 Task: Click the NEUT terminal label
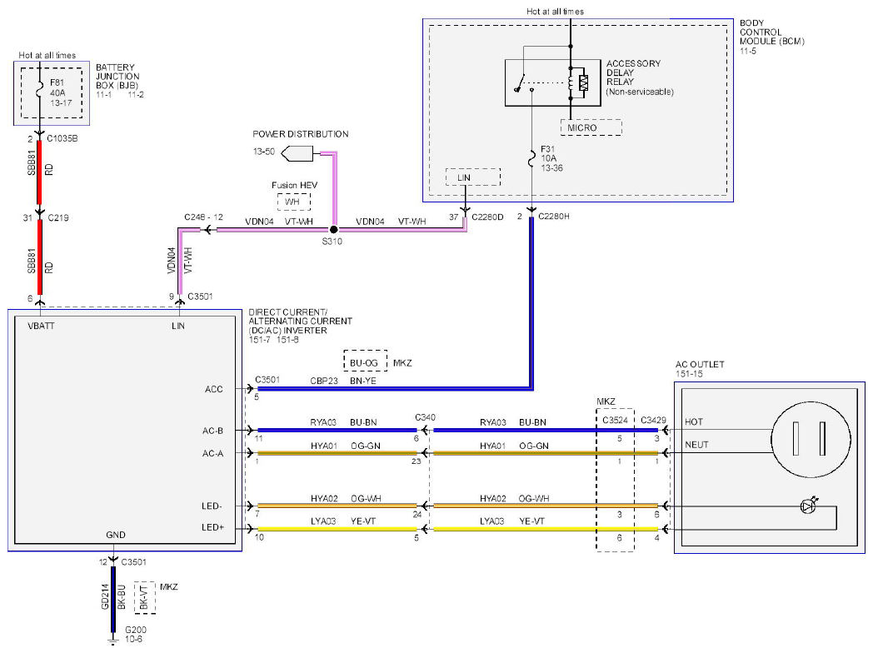[696, 444]
